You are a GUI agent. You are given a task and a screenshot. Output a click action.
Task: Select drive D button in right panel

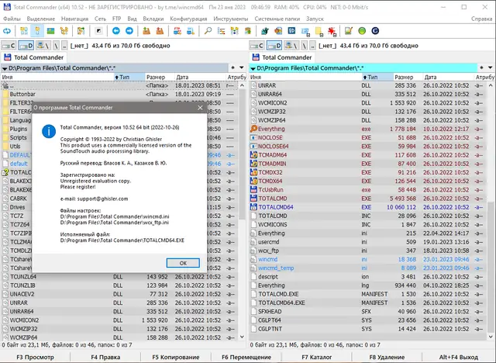click(x=276, y=46)
